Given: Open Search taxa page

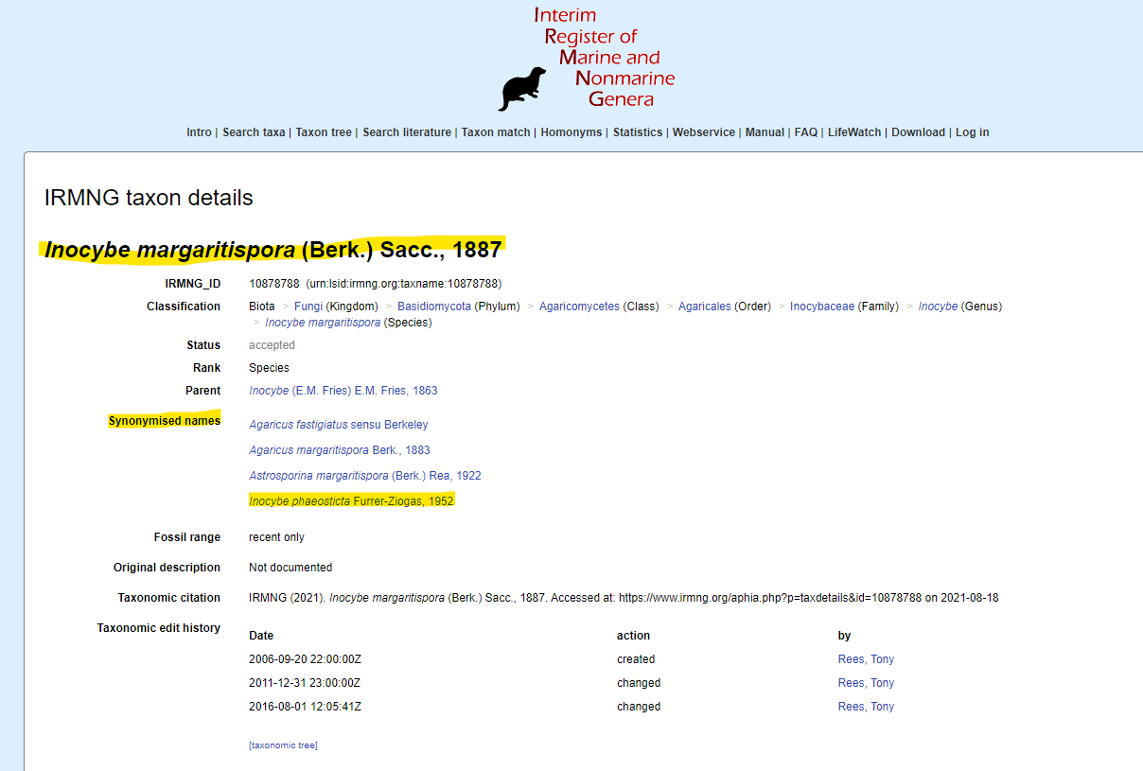Looking at the screenshot, I should (x=254, y=132).
